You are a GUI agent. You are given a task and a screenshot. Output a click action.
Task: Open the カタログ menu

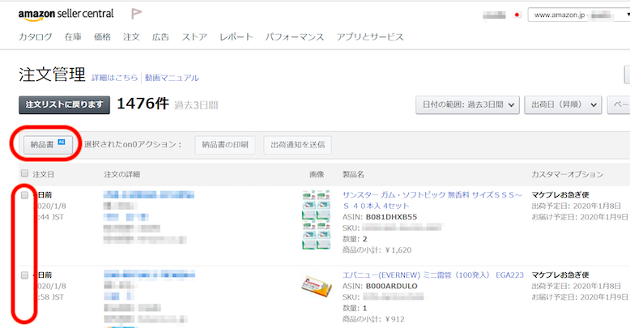pos(36,37)
